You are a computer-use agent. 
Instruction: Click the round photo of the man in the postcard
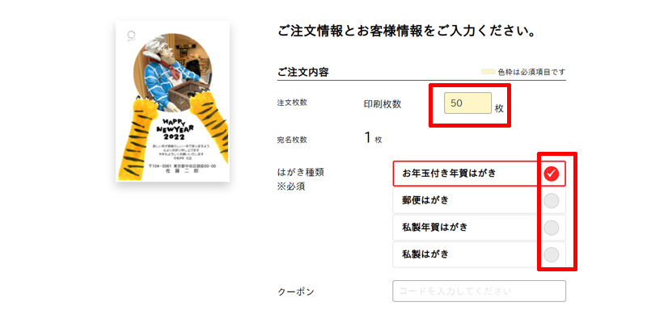(172, 73)
